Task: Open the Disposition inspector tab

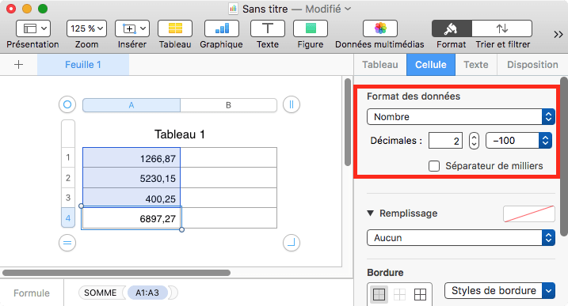Action: pyautogui.click(x=532, y=65)
